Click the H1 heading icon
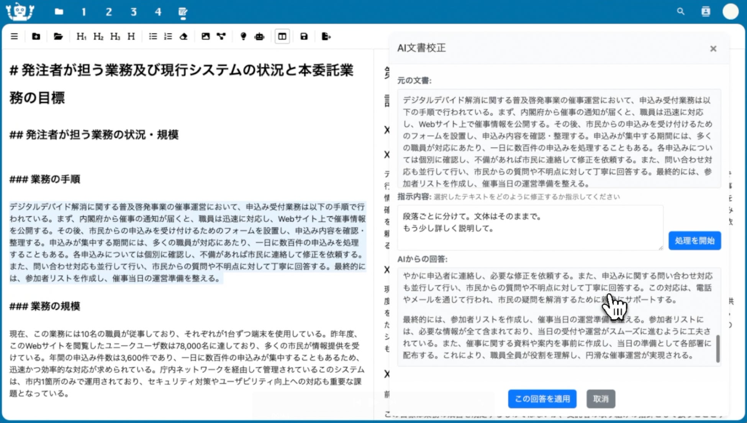This screenshot has width=747, height=423. [x=81, y=37]
